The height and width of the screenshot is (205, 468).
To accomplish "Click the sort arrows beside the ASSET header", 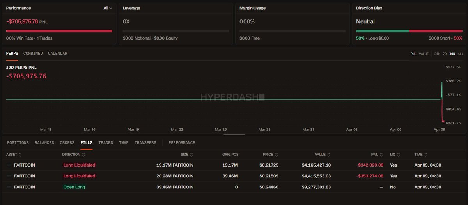I will click(x=20, y=155).
